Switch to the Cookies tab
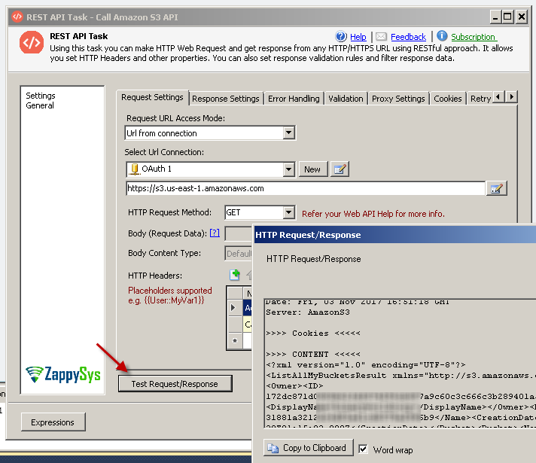Image resolution: width=536 pixels, height=463 pixels. pyautogui.click(x=447, y=99)
